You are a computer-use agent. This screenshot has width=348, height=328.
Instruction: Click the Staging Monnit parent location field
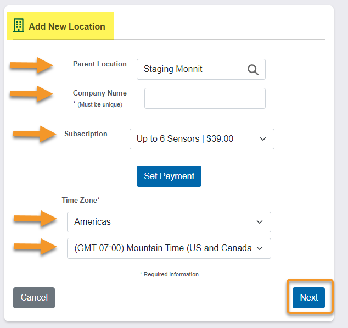point(201,69)
